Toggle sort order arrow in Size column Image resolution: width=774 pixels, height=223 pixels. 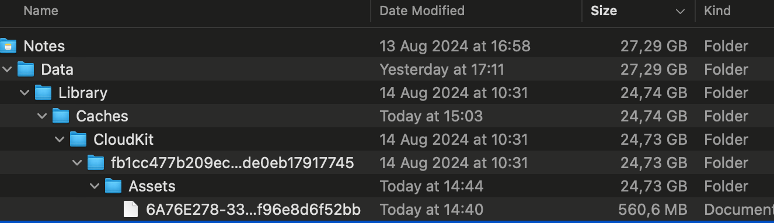click(680, 11)
